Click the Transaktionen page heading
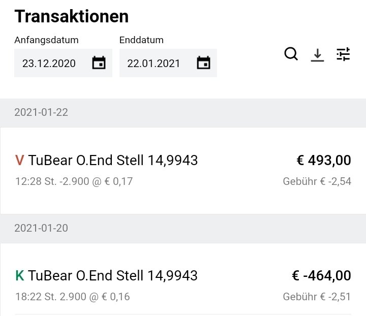 tap(71, 16)
